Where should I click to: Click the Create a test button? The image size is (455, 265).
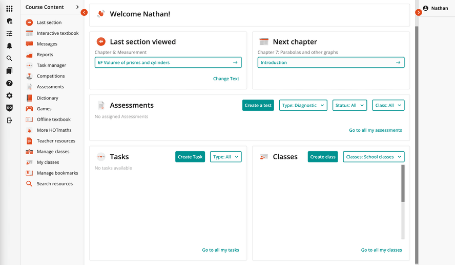(258, 105)
